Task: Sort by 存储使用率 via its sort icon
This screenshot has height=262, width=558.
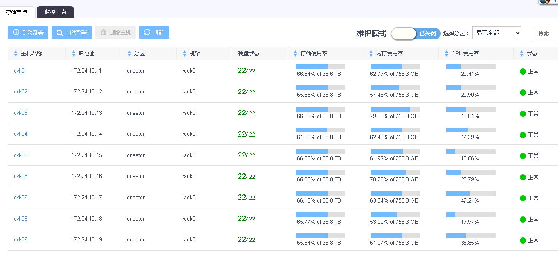Action: coord(296,54)
